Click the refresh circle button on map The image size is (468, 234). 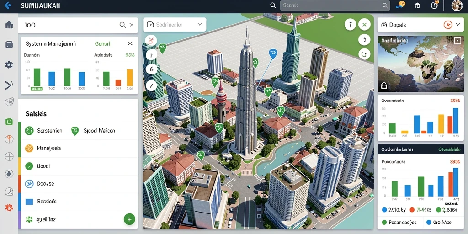[x=364, y=54]
